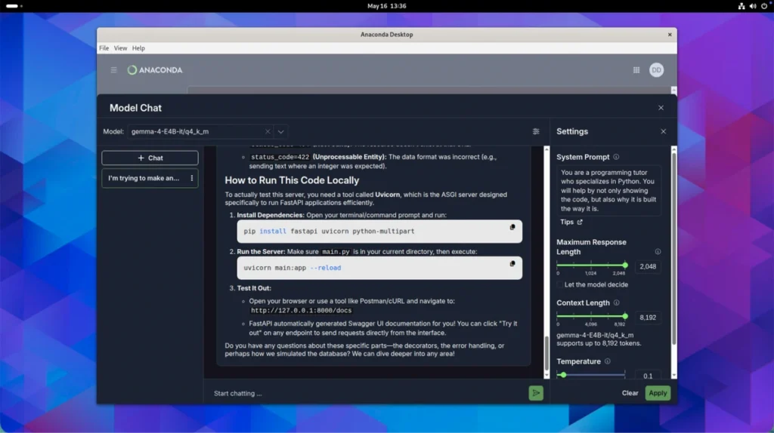Clear the settings changes

click(630, 393)
